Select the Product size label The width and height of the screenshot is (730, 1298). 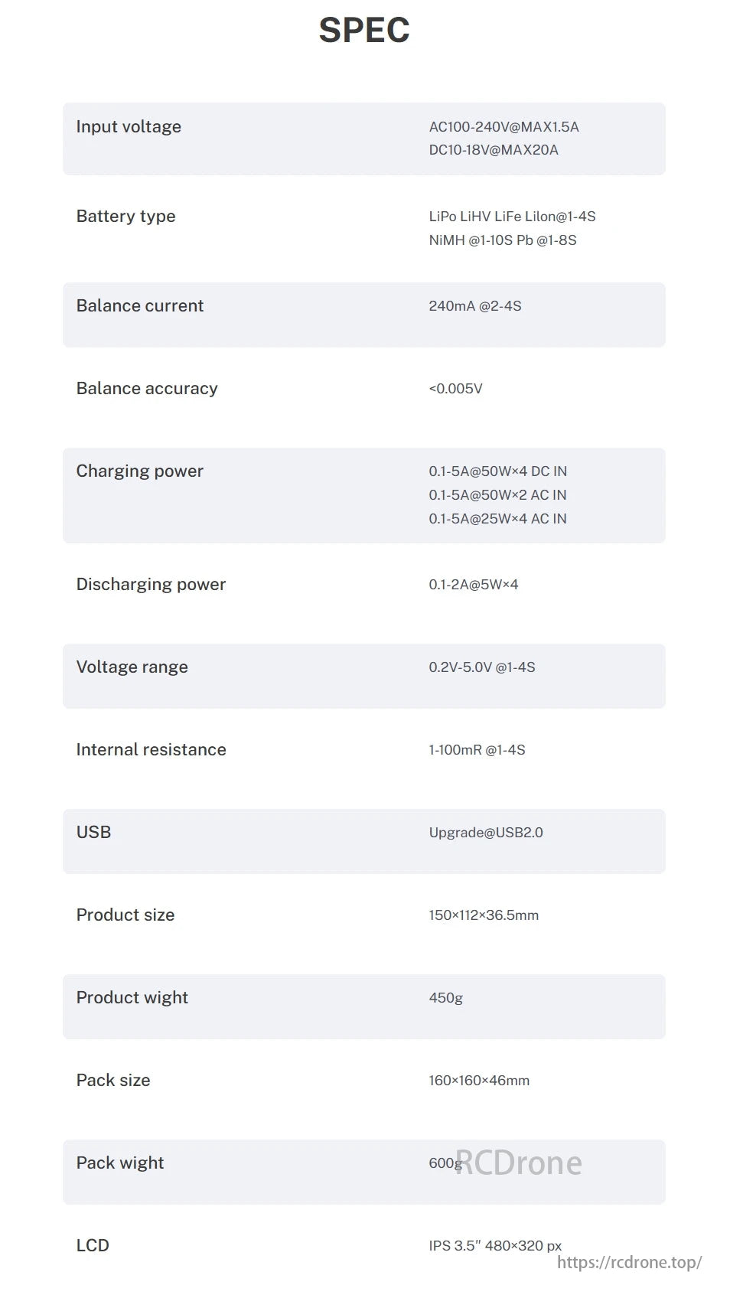(x=125, y=915)
